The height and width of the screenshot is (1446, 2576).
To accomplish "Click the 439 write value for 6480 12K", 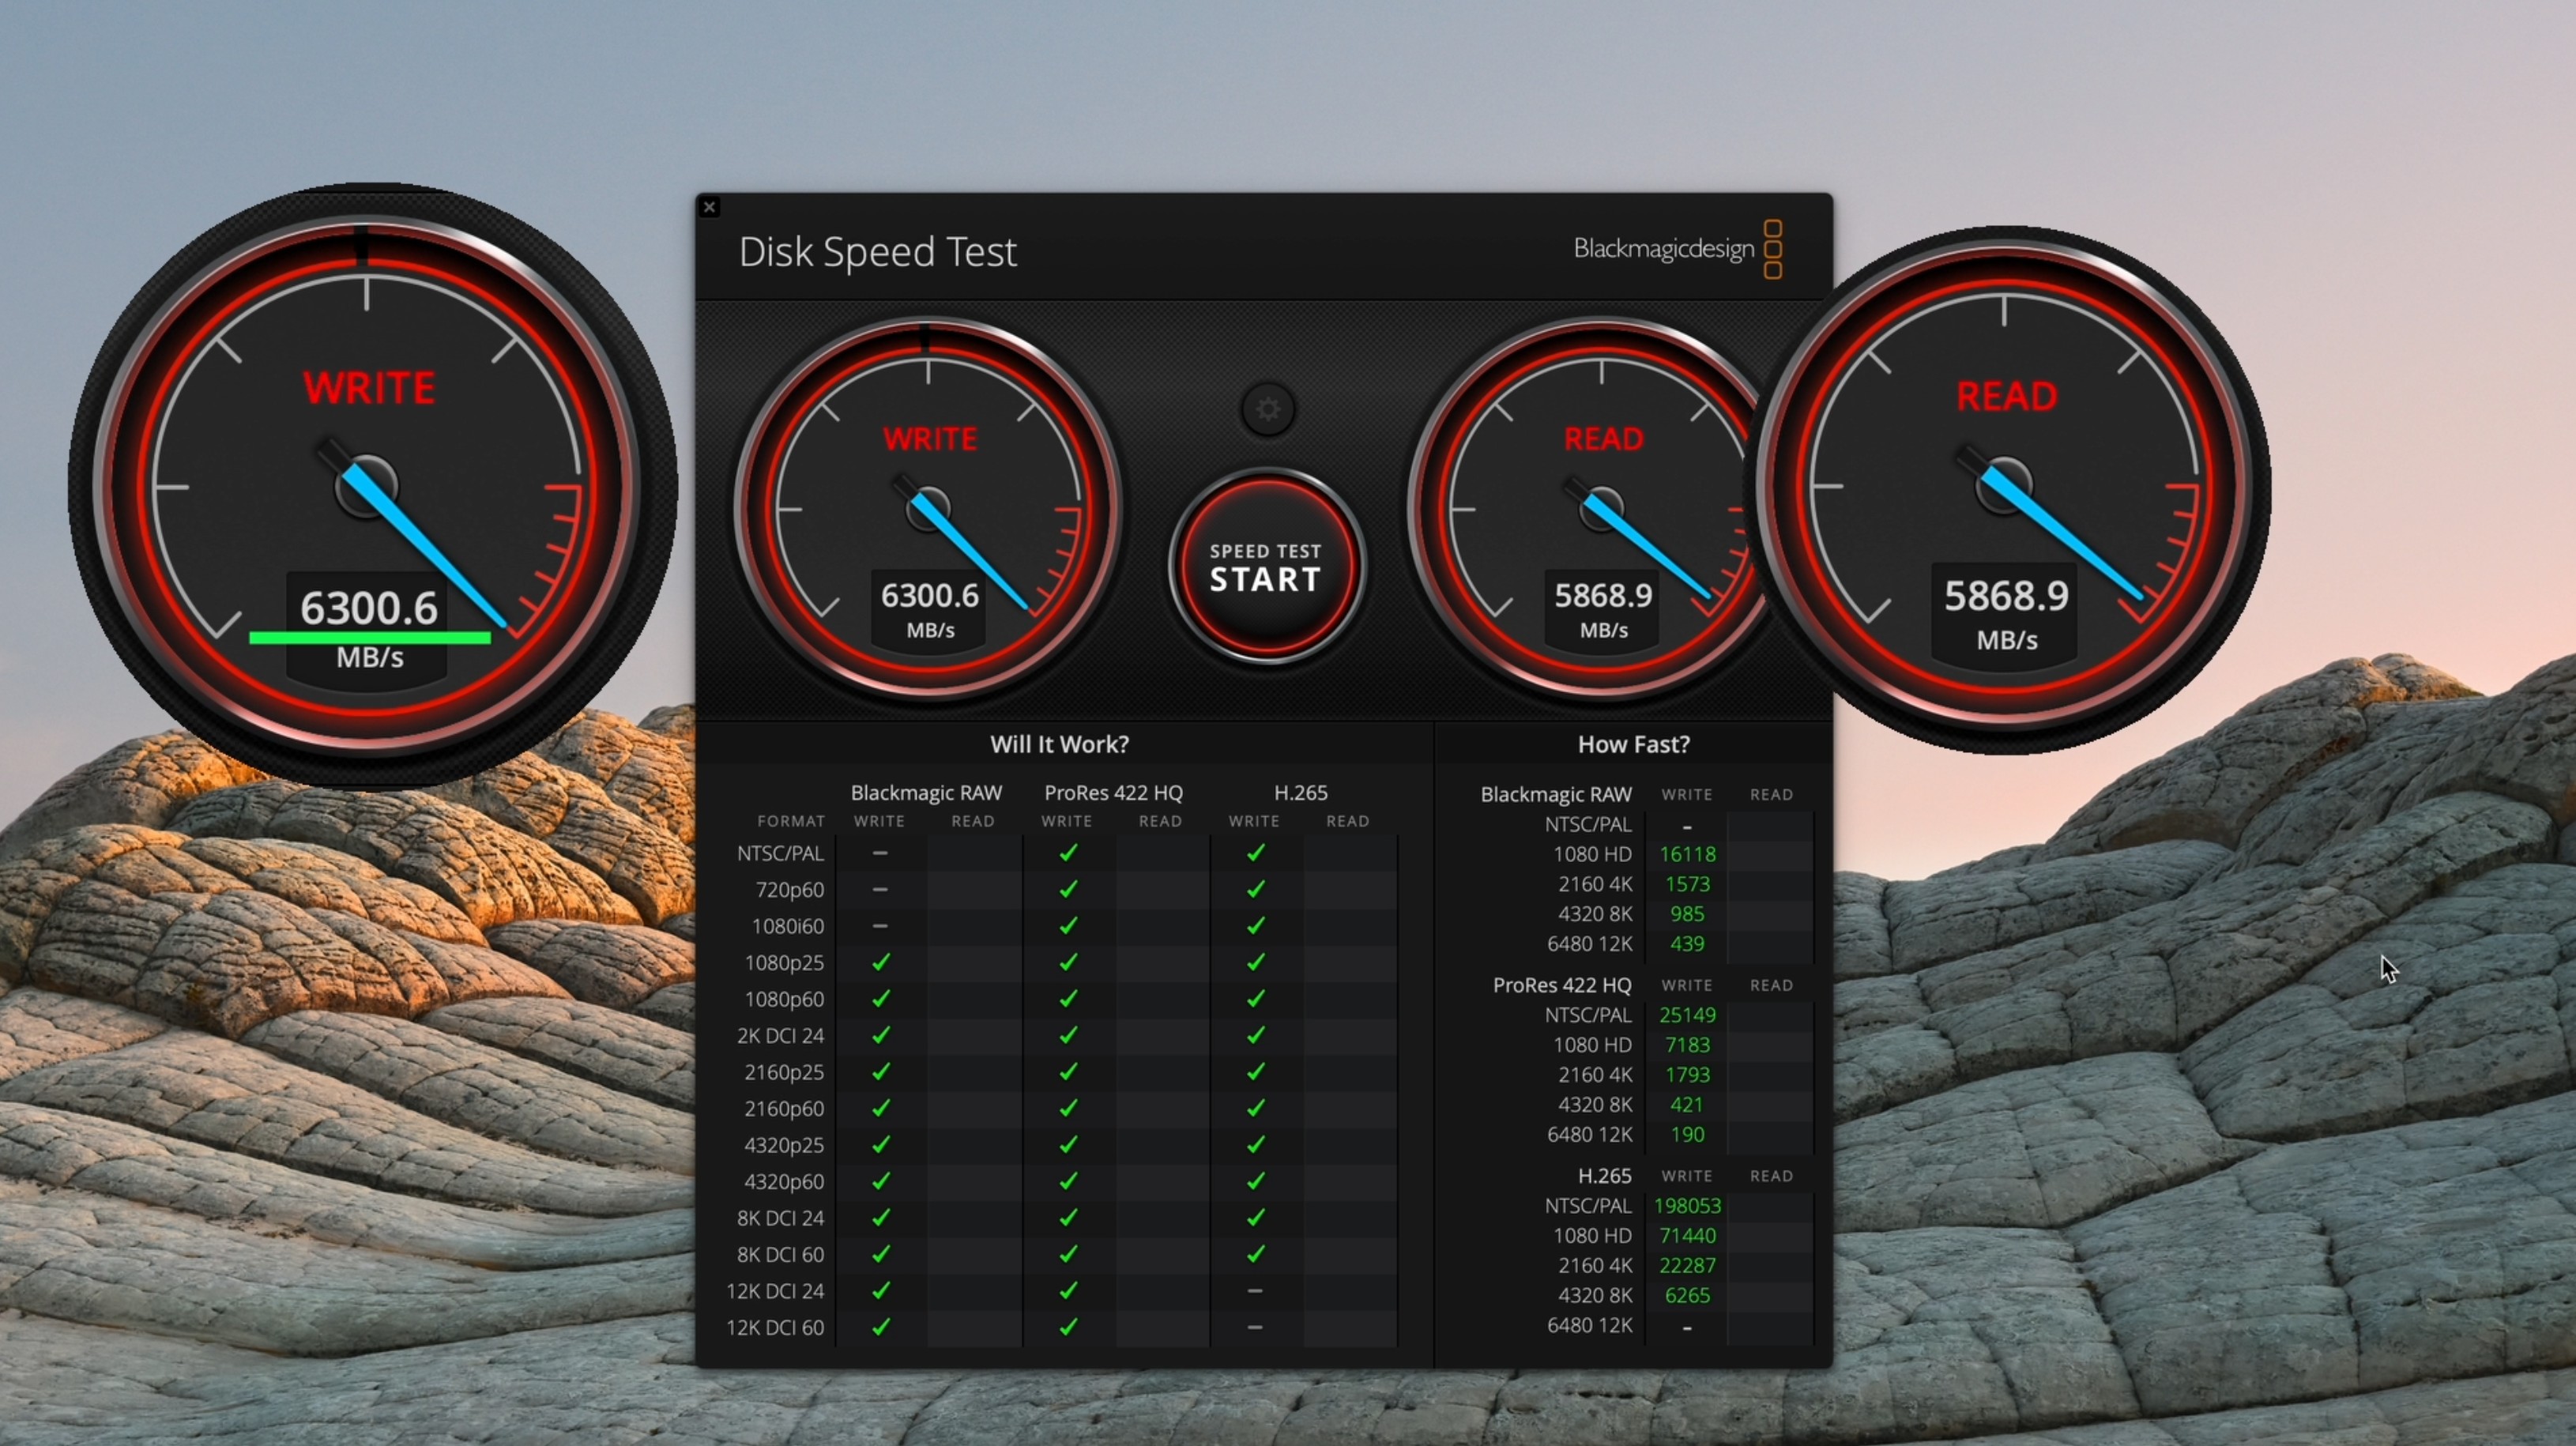I will pyautogui.click(x=1687, y=944).
